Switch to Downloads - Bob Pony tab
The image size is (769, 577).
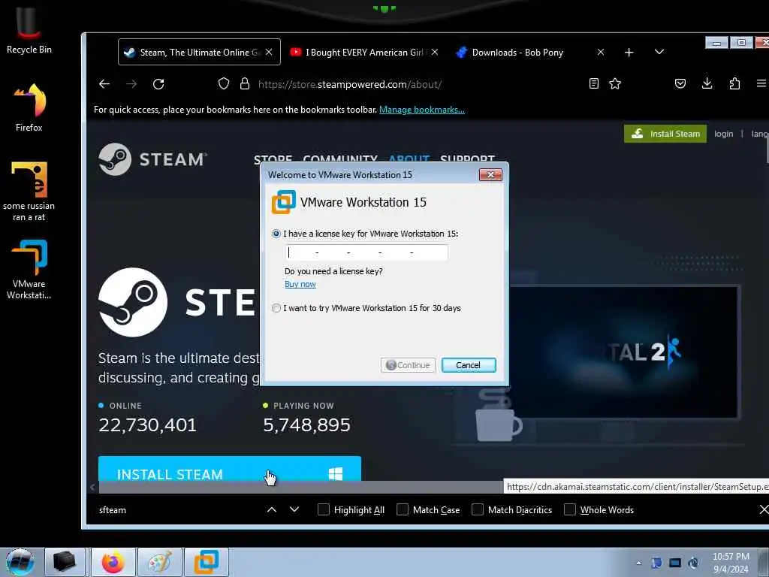tap(529, 52)
